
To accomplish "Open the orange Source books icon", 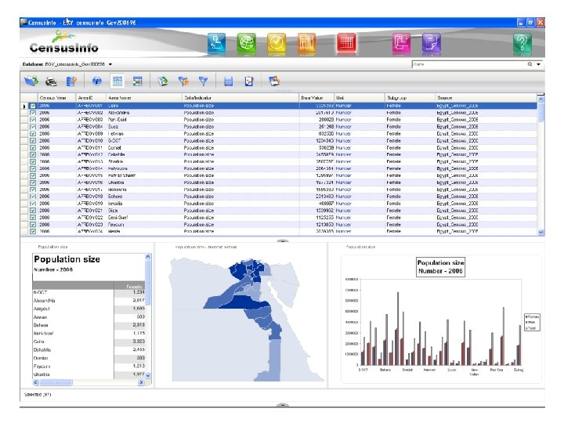I will coord(306,43).
